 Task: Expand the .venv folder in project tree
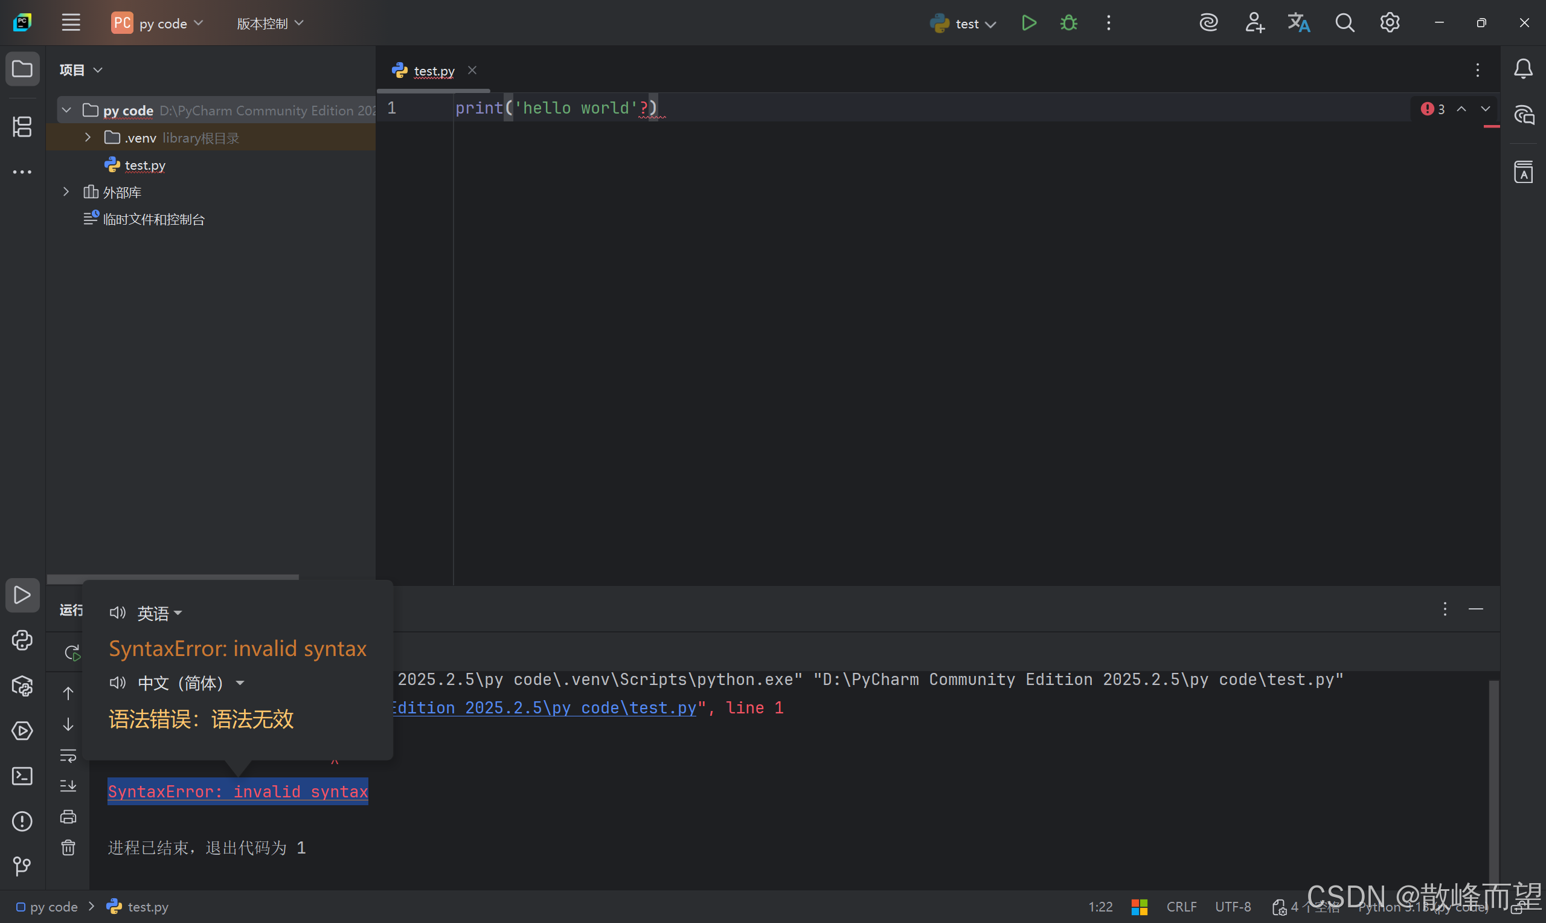click(x=88, y=138)
